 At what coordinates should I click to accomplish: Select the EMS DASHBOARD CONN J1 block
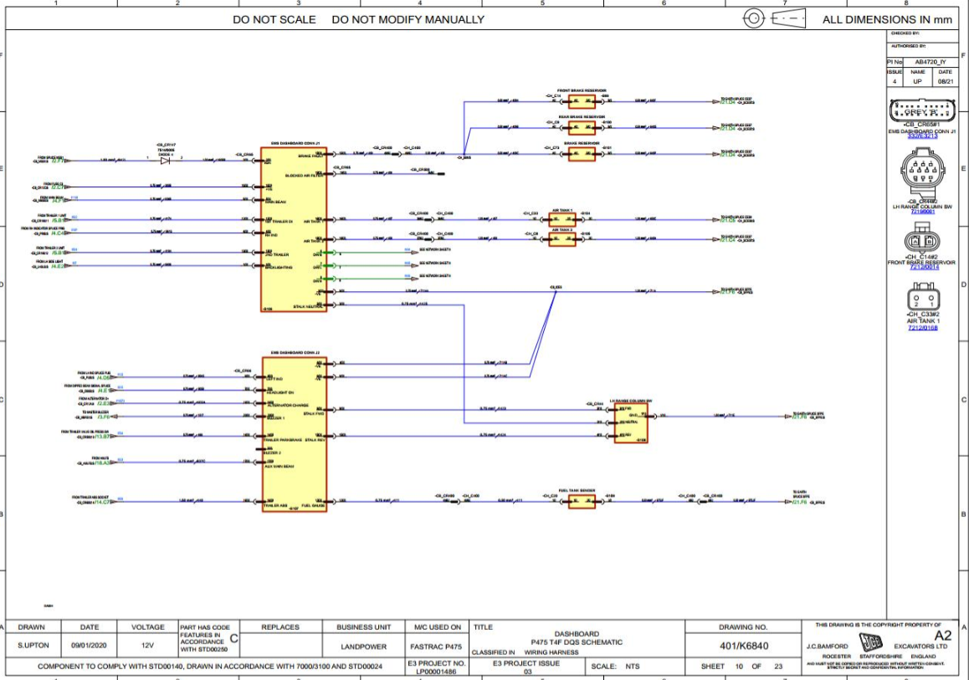coord(294,229)
